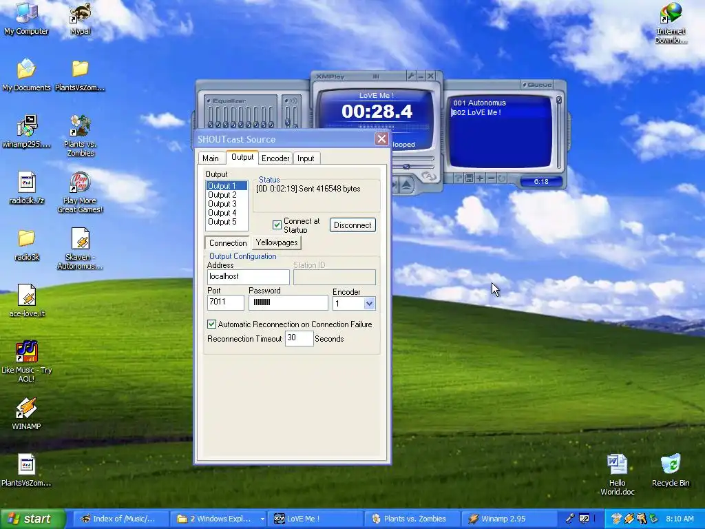
Task: Open the Recycle Bin icon
Action: click(x=671, y=470)
